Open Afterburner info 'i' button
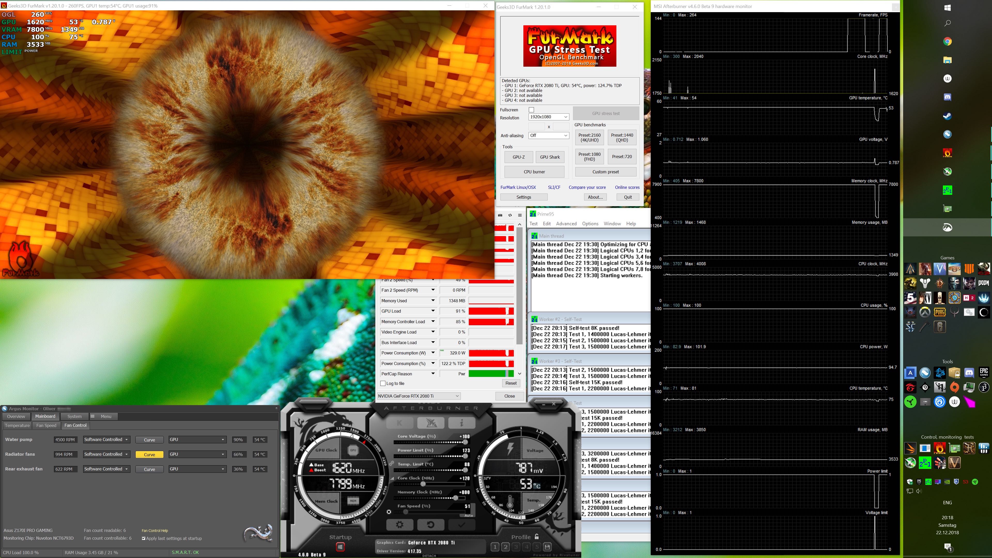This screenshot has height=558, width=992. 461,423
